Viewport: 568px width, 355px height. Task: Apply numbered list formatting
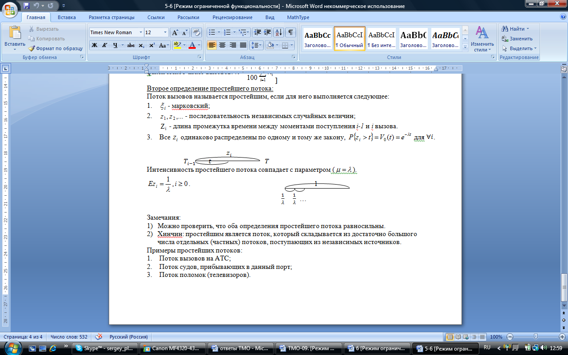point(228,32)
